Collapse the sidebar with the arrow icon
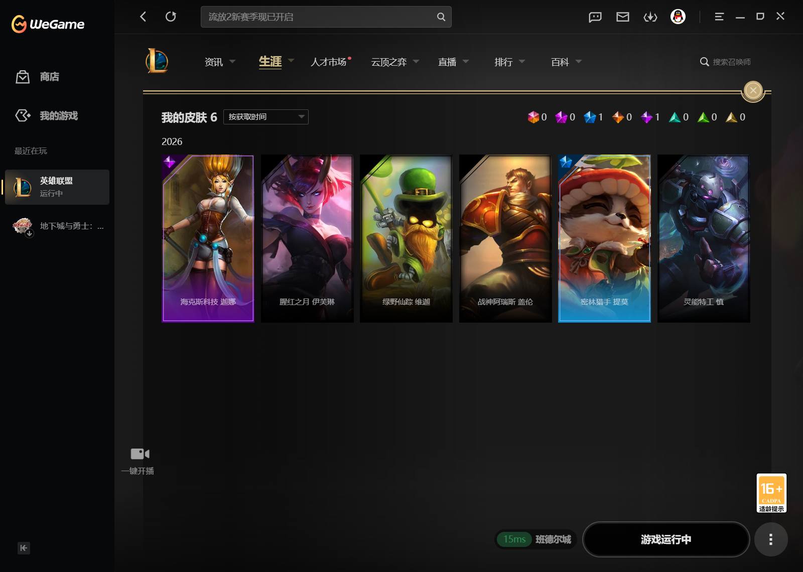Image resolution: width=803 pixels, height=572 pixels. [24, 548]
